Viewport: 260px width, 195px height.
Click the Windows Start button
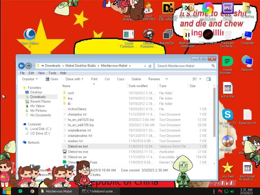click(x=7, y=191)
